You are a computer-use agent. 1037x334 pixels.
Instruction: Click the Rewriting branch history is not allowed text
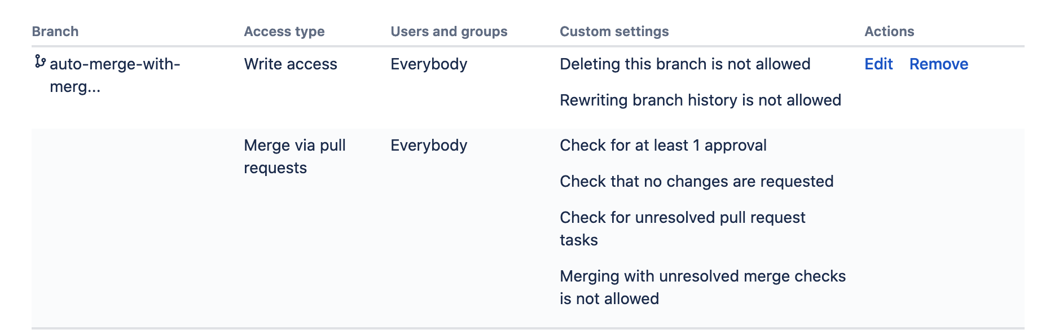pyautogui.click(x=700, y=99)
